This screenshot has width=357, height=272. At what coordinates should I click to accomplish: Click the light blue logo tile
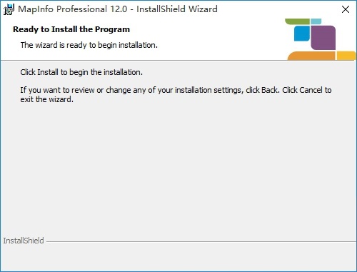(316, 21)
